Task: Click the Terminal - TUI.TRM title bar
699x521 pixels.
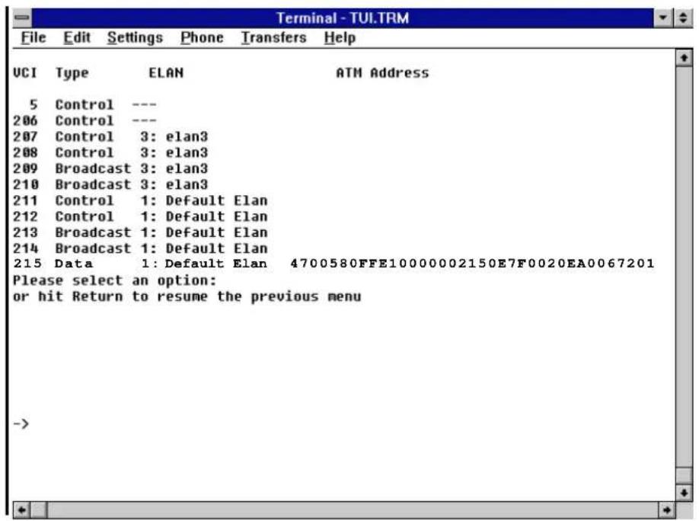Action: (x=343, y=18)
